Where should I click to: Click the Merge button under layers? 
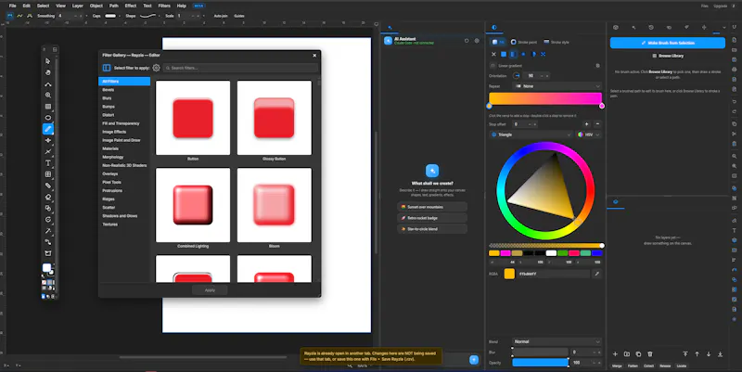[x=617, y=366]
